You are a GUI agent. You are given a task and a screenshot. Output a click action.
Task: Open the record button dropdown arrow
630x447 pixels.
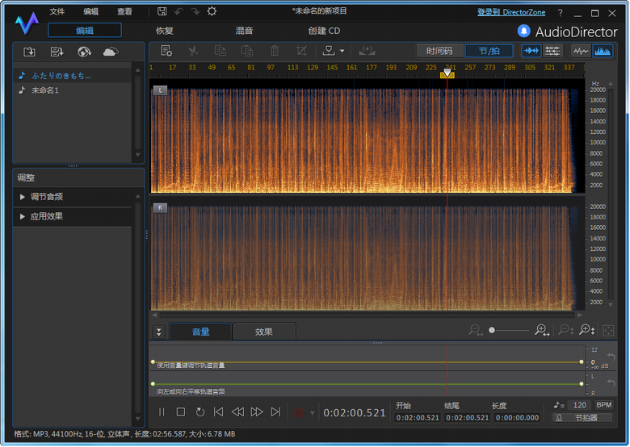(x=313, y=413)
